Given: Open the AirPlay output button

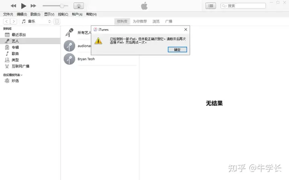Looking at the screenshot, I should pyautogui.click(x=79, y=6).
